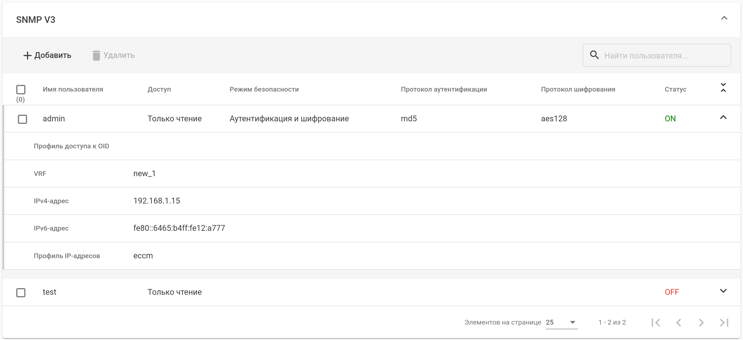Click the plus icon beside Добавить
Image resolution: width=743 pixels, height=340 pixels.
[27, 55]
